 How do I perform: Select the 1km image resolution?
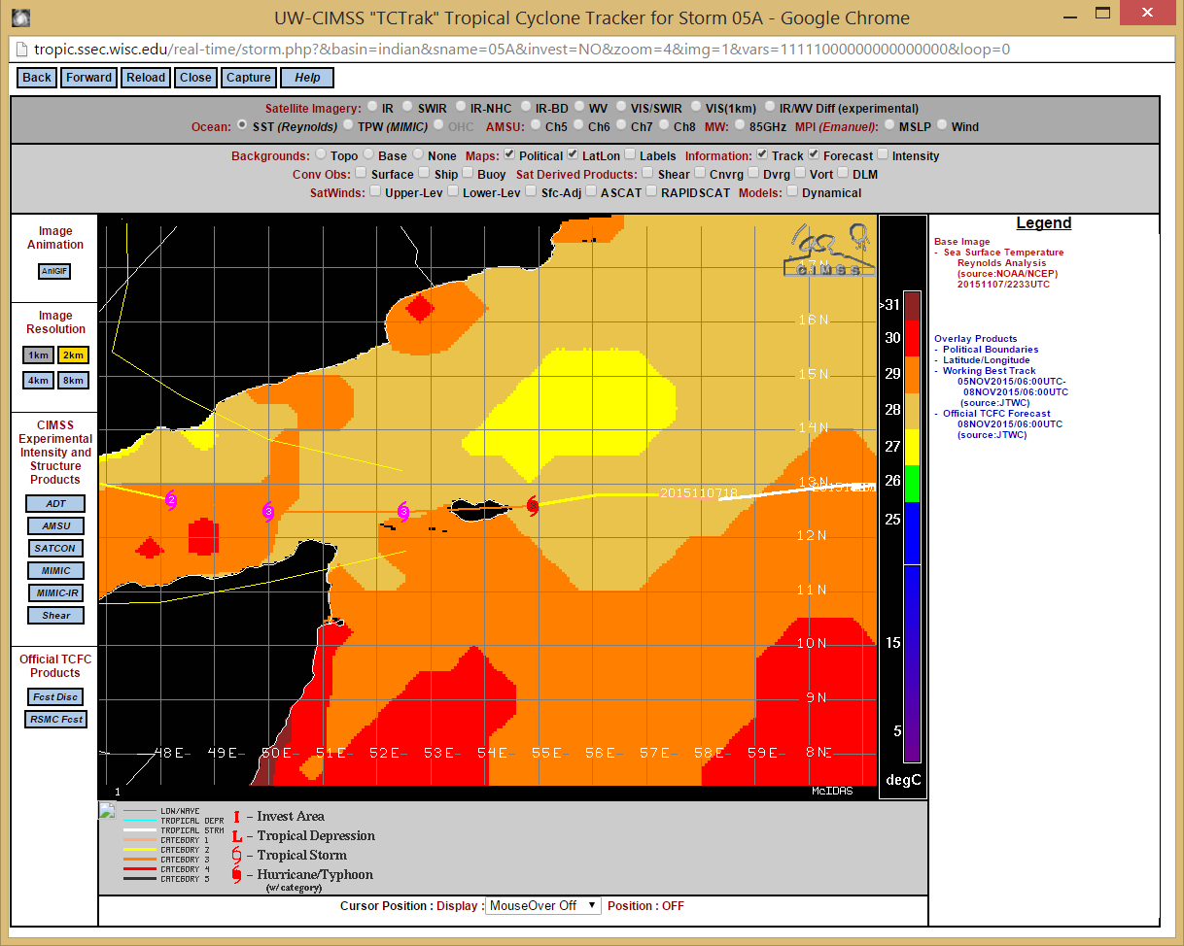pyautogui.click(x=39, y=355)
